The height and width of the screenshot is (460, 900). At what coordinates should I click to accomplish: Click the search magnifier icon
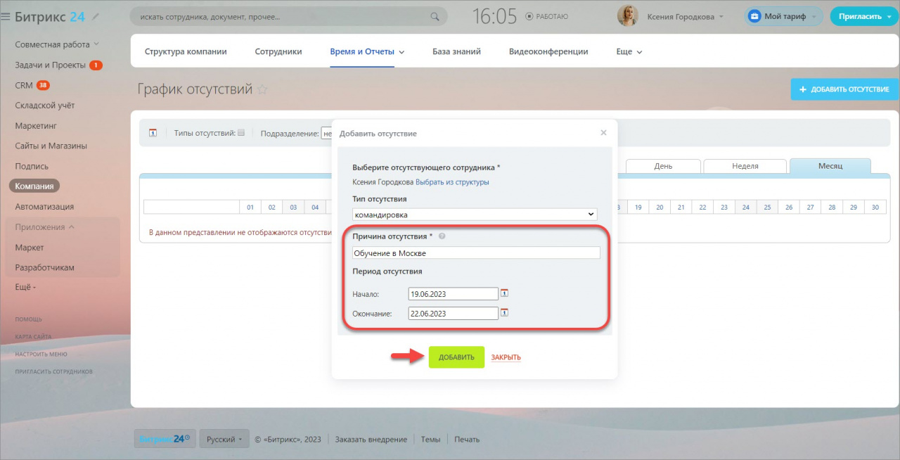pyautogui.click(x=435, y=16)
